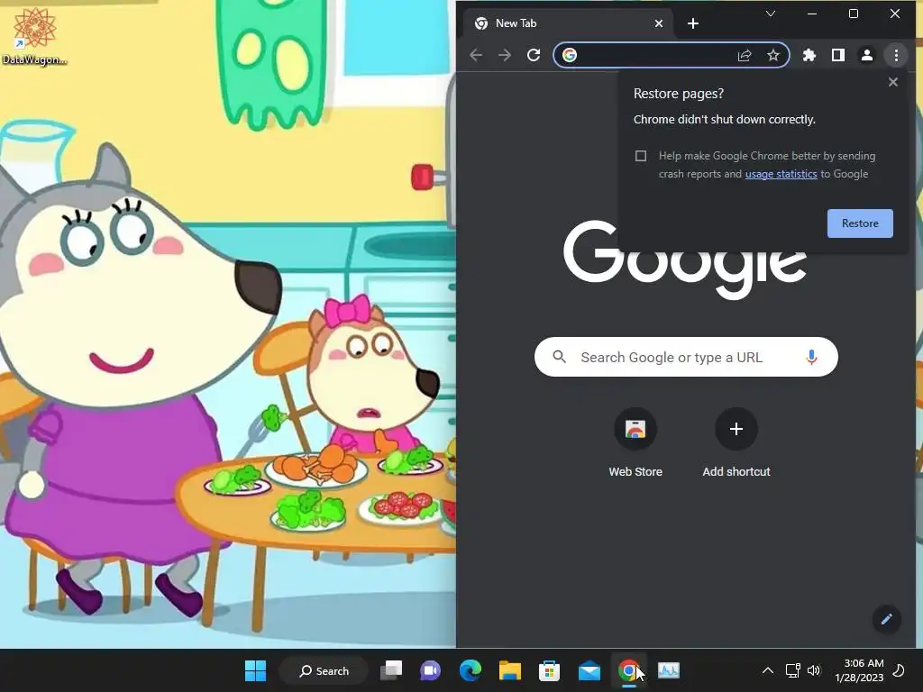Toggle Chrome side panel
This screenshot has height=692, width=923.
pyautogui.click(x=838, y=55)
